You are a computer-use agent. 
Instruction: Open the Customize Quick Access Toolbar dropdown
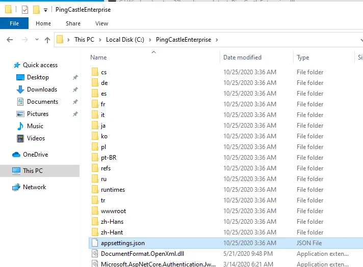click(45, 10)
